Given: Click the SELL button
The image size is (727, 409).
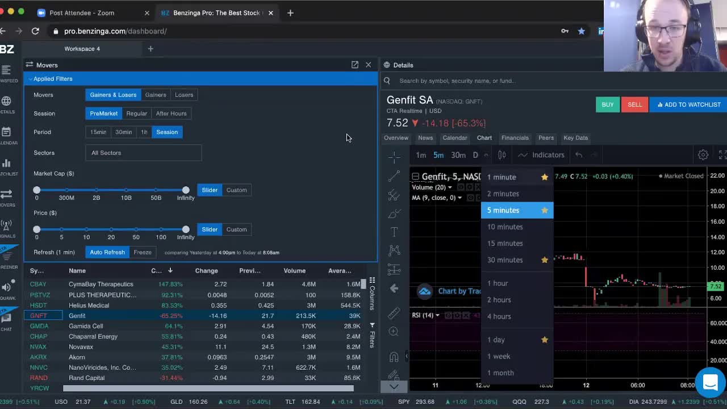Looking at the screenshot, I should [634, 105].
